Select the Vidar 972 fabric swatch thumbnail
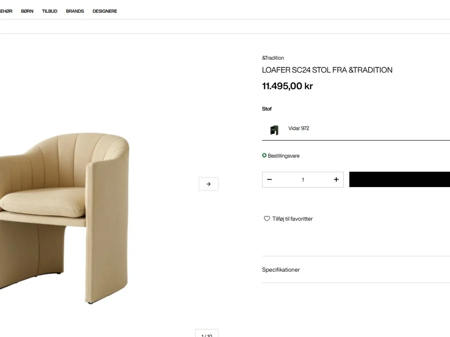450x337 pixels. 274,130
